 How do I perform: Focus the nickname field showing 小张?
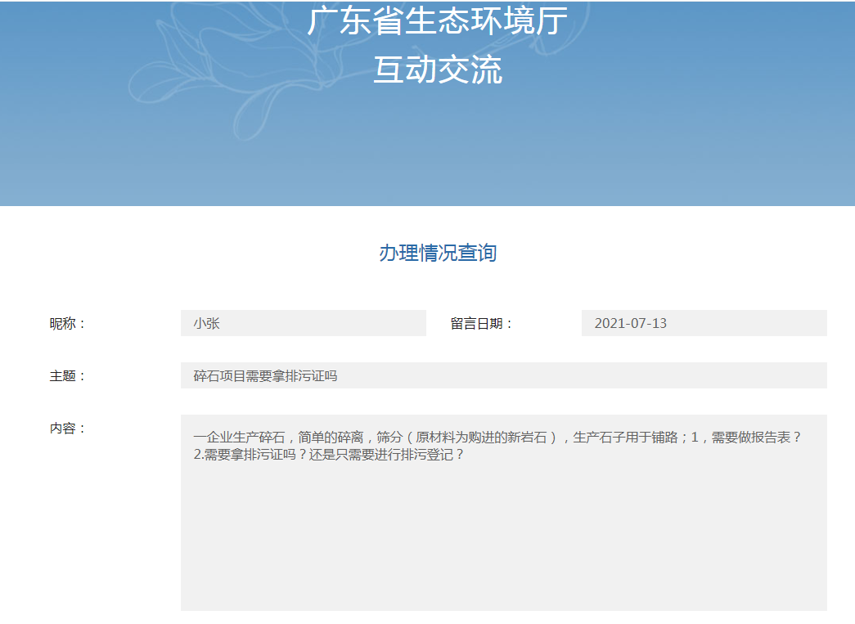coord(303,323)
